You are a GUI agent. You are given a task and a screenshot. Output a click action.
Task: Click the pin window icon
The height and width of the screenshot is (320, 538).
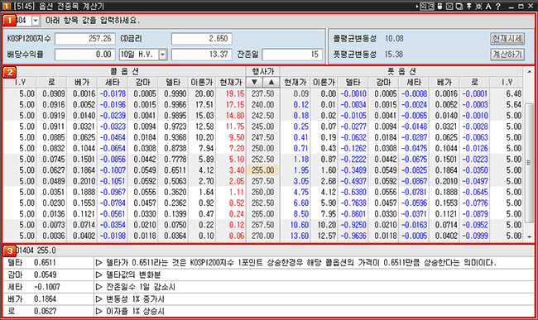click(x=469, y=6)
